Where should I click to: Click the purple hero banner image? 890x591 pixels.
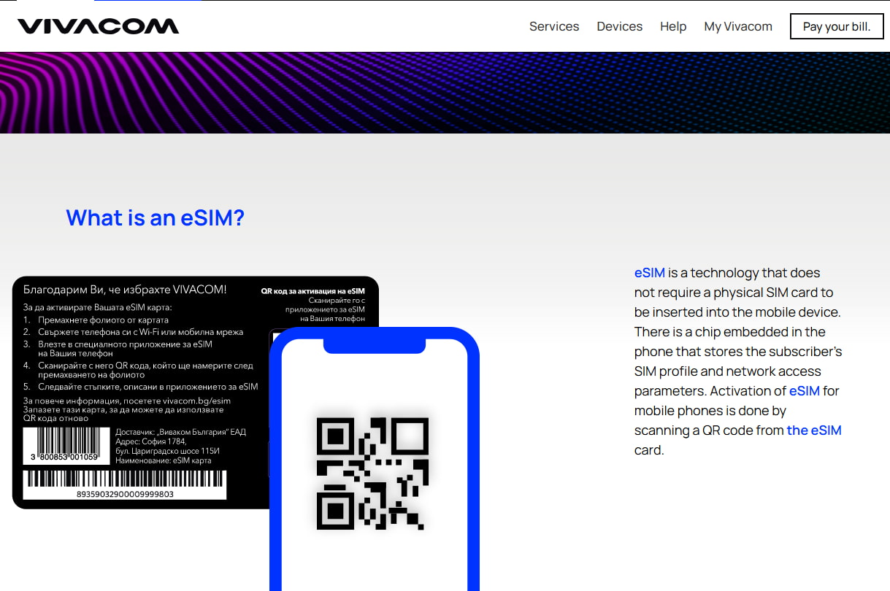pos(445,92)
